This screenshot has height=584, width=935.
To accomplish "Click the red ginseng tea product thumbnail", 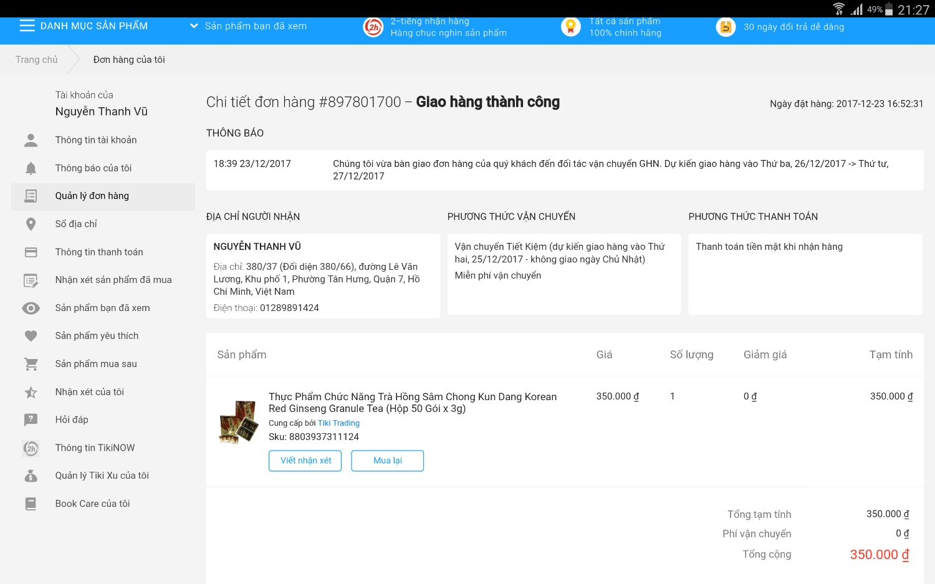I will (x=238, y=421).
